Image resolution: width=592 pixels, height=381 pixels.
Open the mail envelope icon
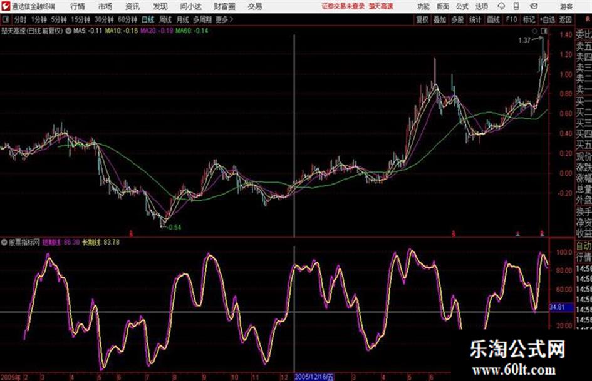pyautogui.click(x=534, y=6)
